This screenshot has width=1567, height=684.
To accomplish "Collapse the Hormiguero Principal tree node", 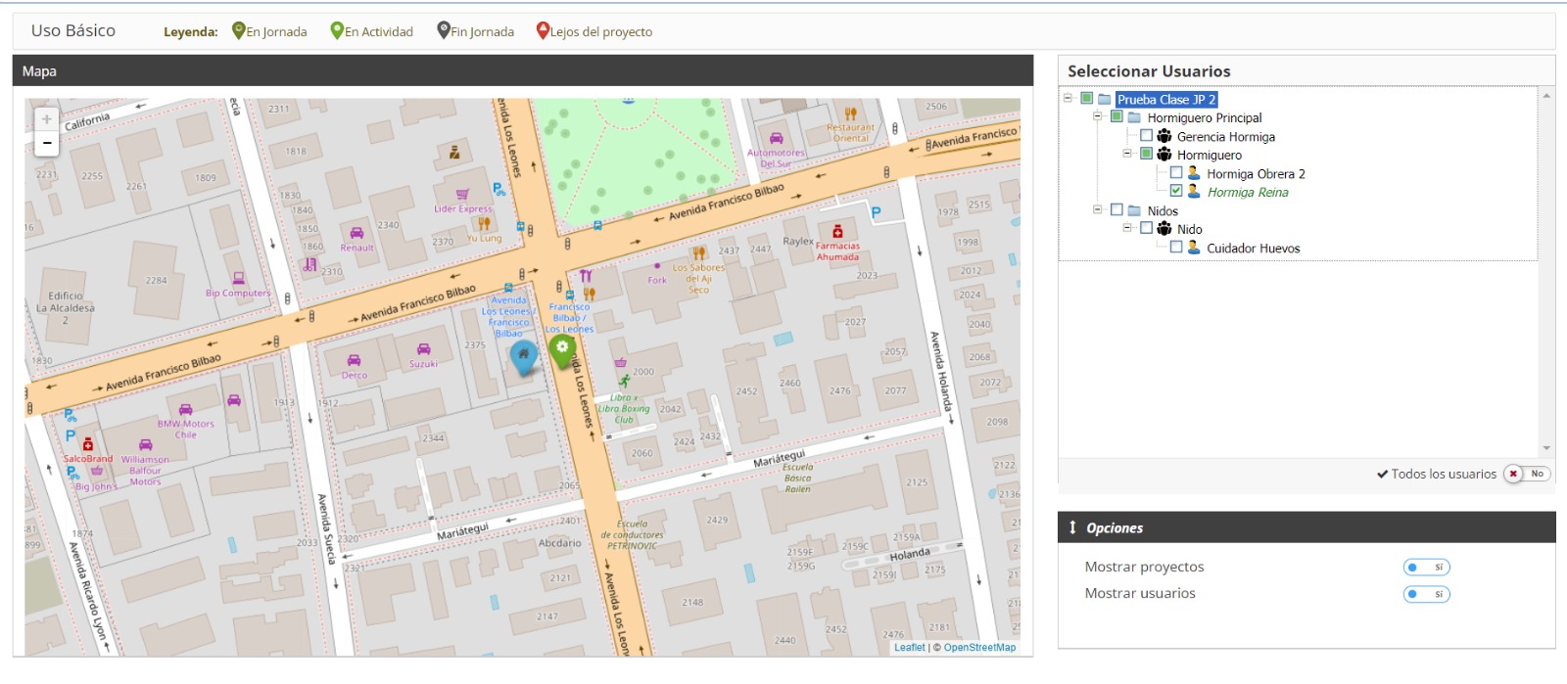I will 1097,116.
